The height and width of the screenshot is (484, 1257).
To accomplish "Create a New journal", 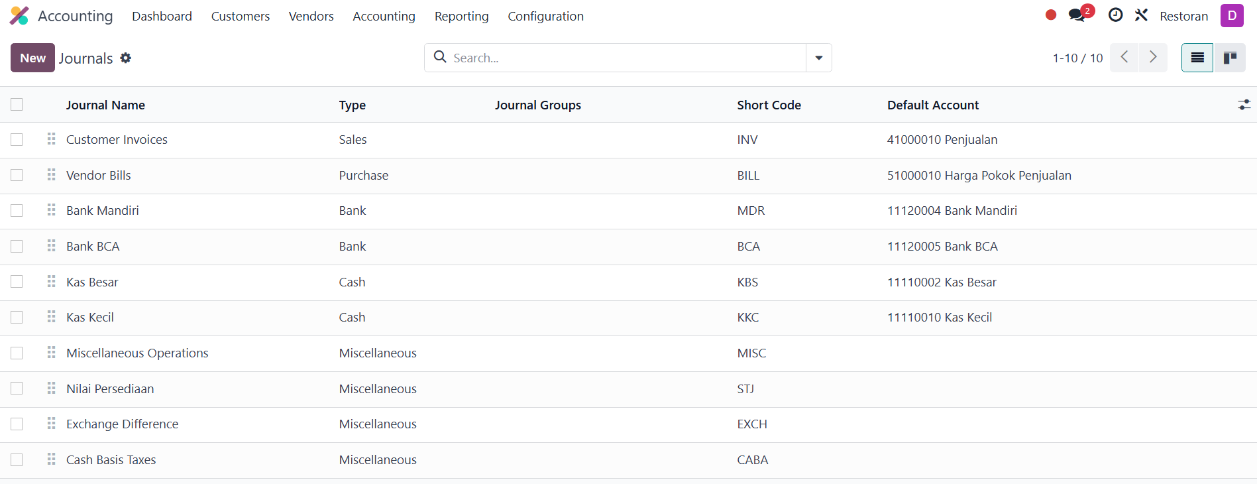I will click(x=32, y=58).
